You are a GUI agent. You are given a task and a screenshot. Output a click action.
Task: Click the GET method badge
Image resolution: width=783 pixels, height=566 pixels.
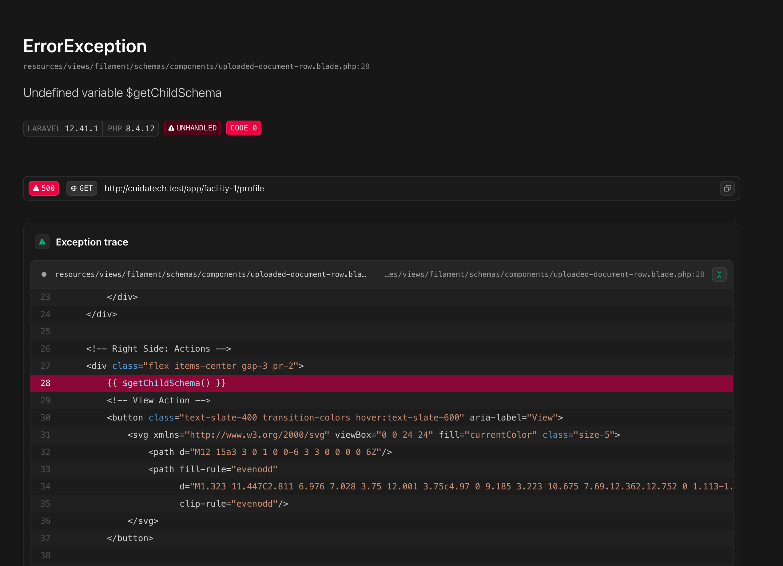(x=82, y=188)
